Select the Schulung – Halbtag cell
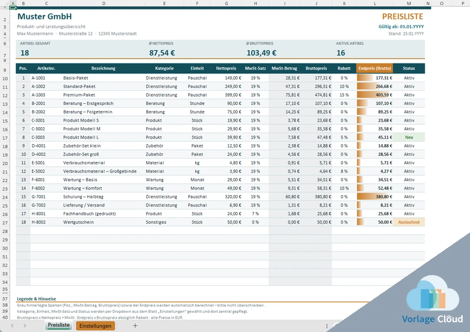Screen dimensions: 470x332 (x=103, y=197)
